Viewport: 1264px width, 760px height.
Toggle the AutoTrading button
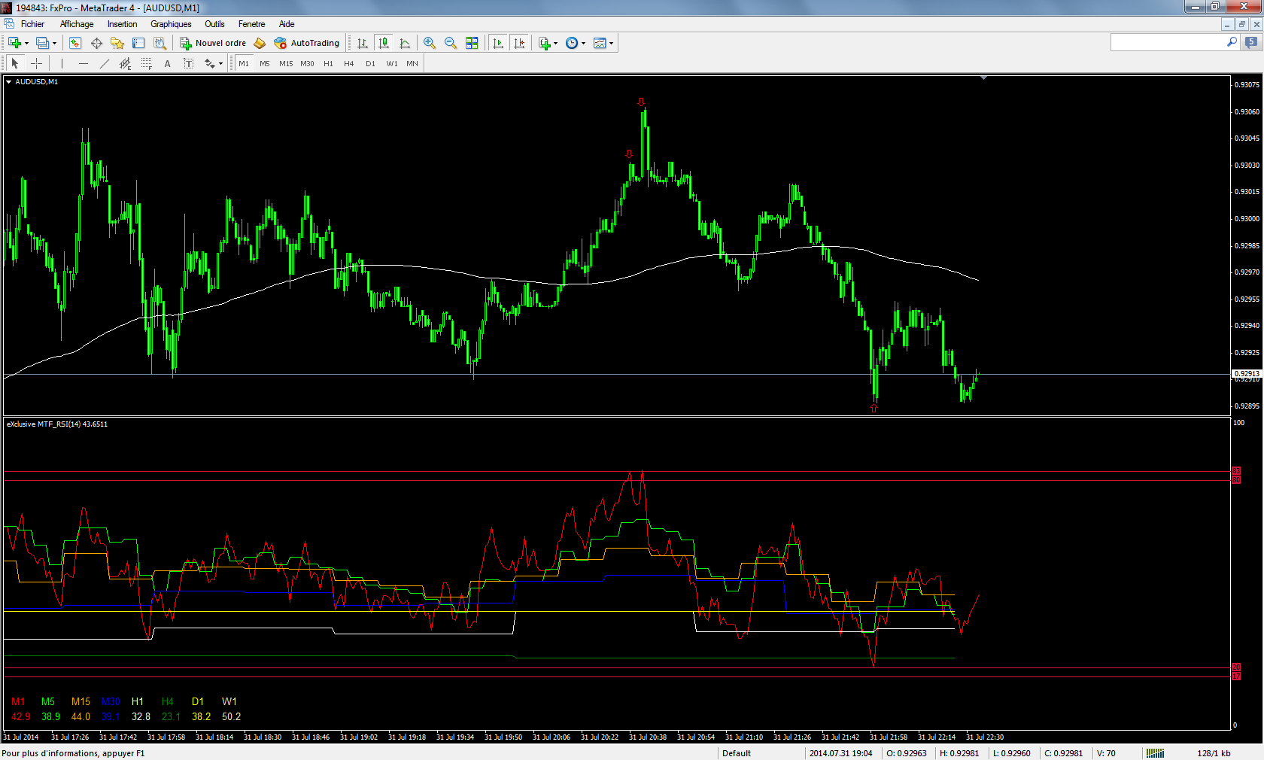click(307, 43)
